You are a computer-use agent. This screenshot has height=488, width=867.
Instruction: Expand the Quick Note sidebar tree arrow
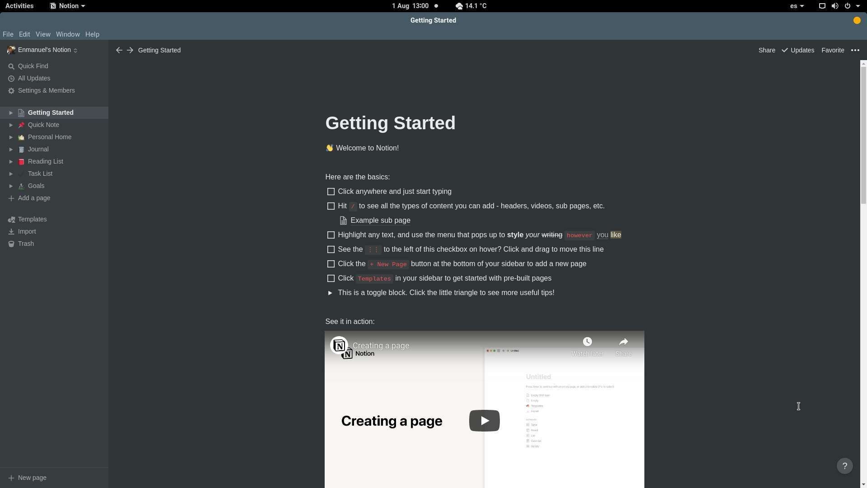[11, 125]
